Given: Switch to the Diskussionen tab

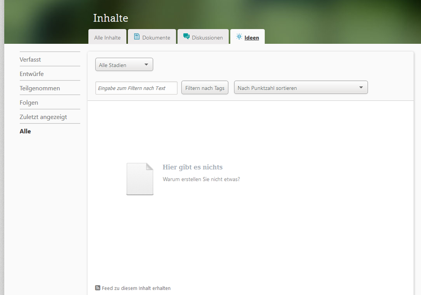Looking at the screenshot, I should point(203,37).
